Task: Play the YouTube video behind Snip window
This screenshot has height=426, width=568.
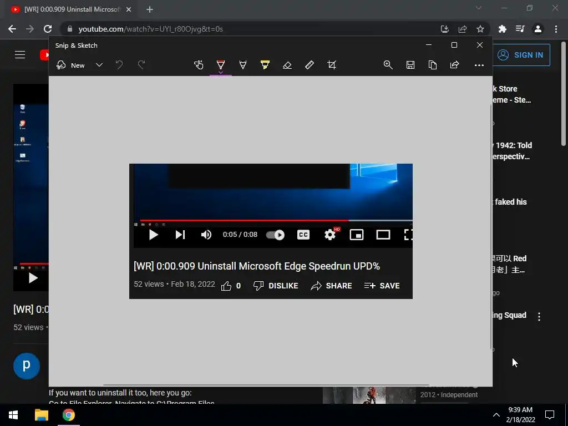Action: pyautogui.click(x=33, y=278)
